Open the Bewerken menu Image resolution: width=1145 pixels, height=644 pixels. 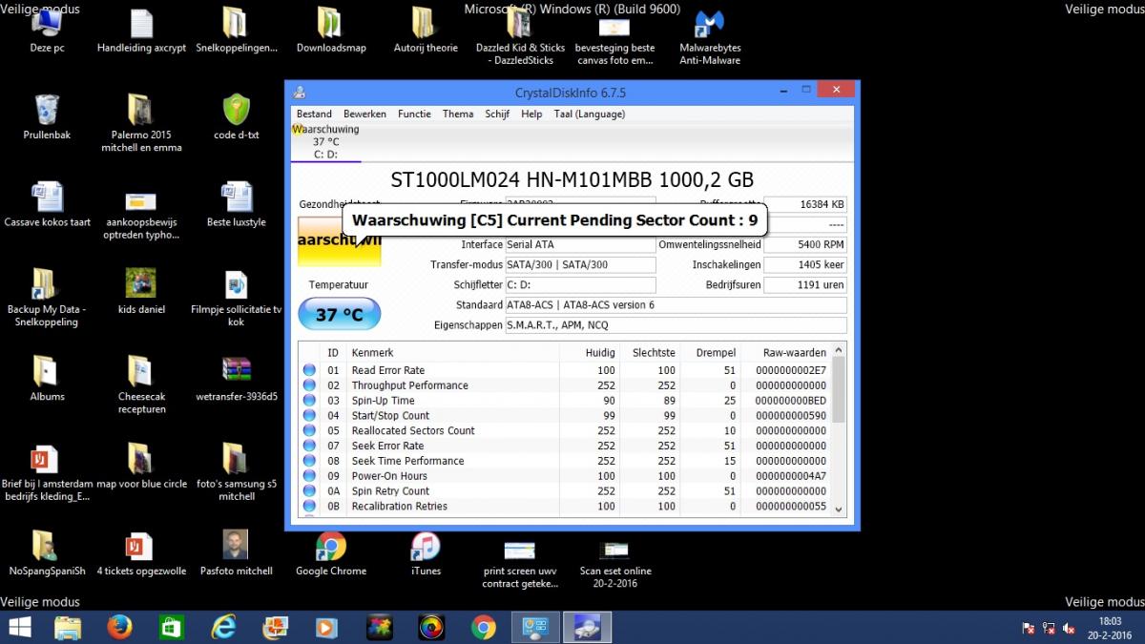(364, 114)
